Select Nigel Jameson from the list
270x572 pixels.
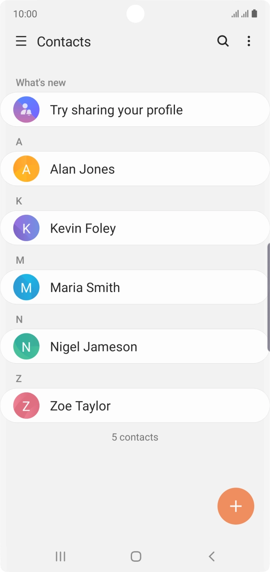coord(135,347)
